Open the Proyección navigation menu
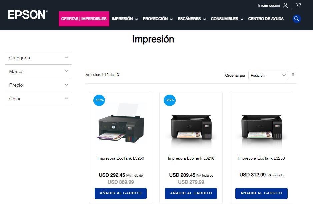Screen dimensions: 313x204 click(x=158, y=19)
